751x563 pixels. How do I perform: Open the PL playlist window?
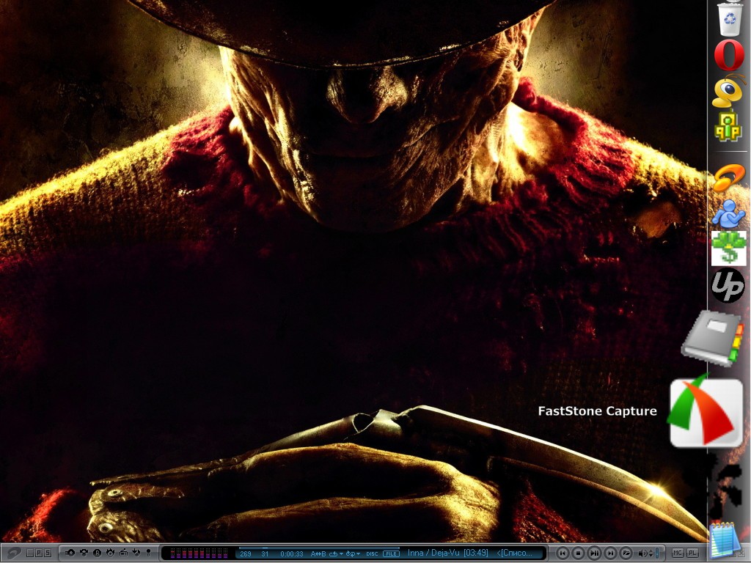pos(692,553)
